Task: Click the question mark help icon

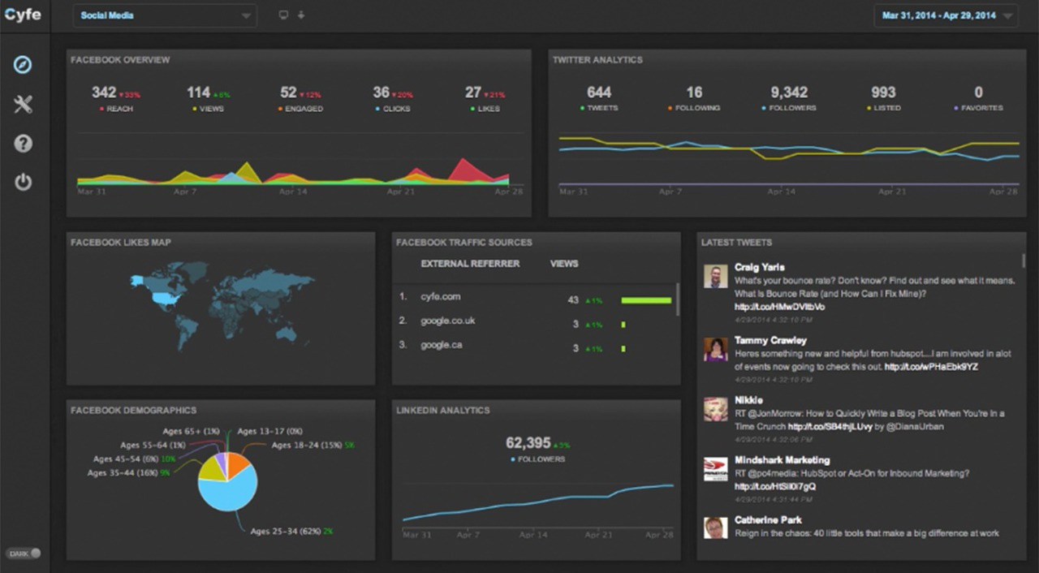Action: click(23, 144)
